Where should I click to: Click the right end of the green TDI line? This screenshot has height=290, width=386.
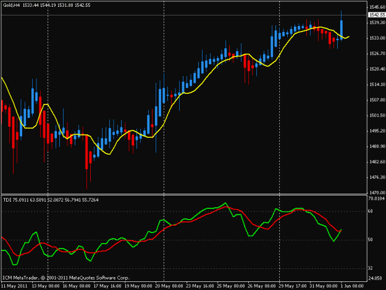tap(341, 230)
